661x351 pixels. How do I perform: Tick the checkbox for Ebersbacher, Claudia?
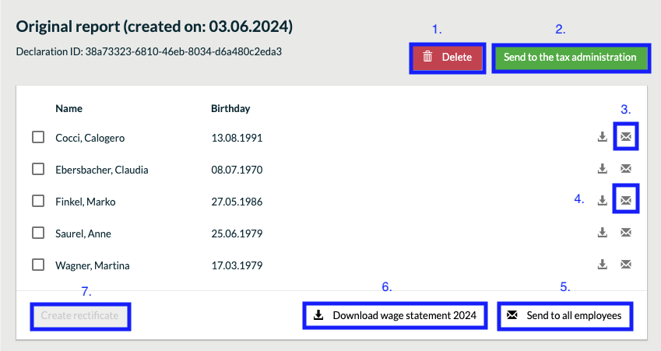pyautogui.click(x=38, y=169)
